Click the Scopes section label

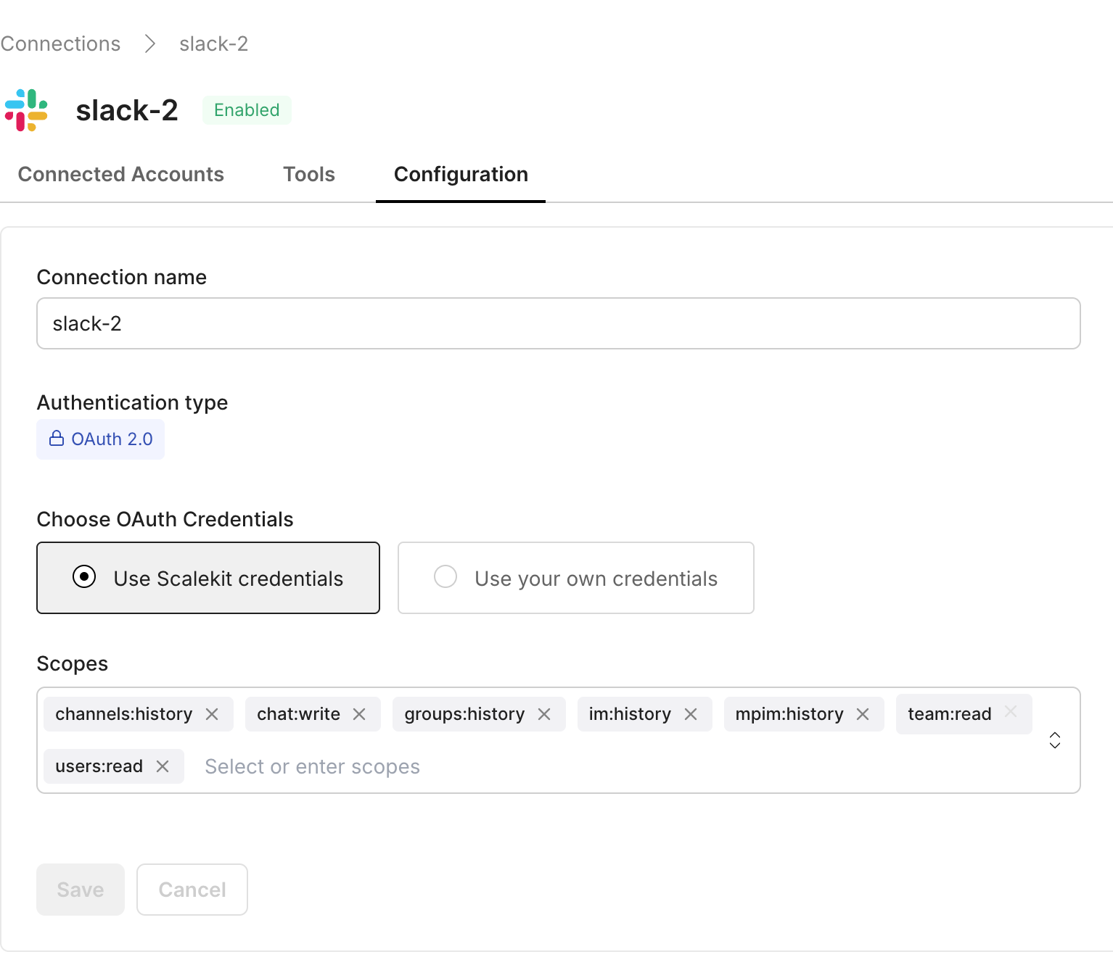73,663
